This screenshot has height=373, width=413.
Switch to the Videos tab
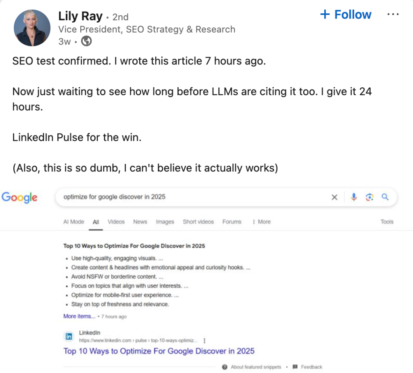116,222
